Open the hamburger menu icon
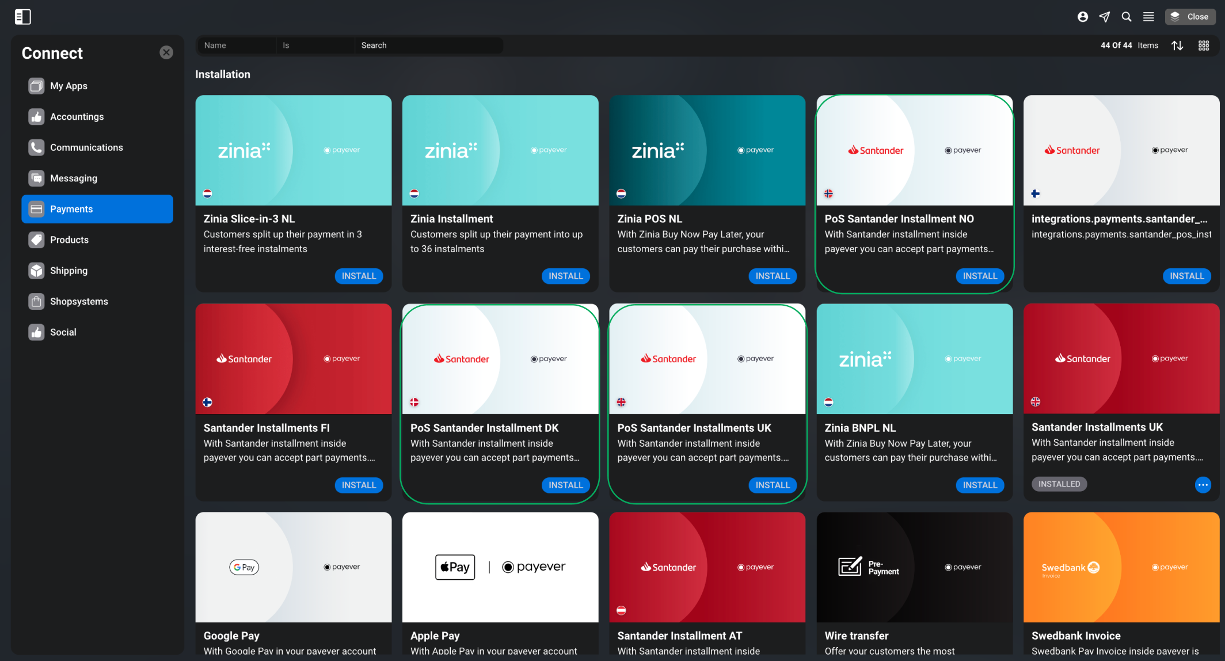Screen dimensions: 1225x661 (1148, 17)
